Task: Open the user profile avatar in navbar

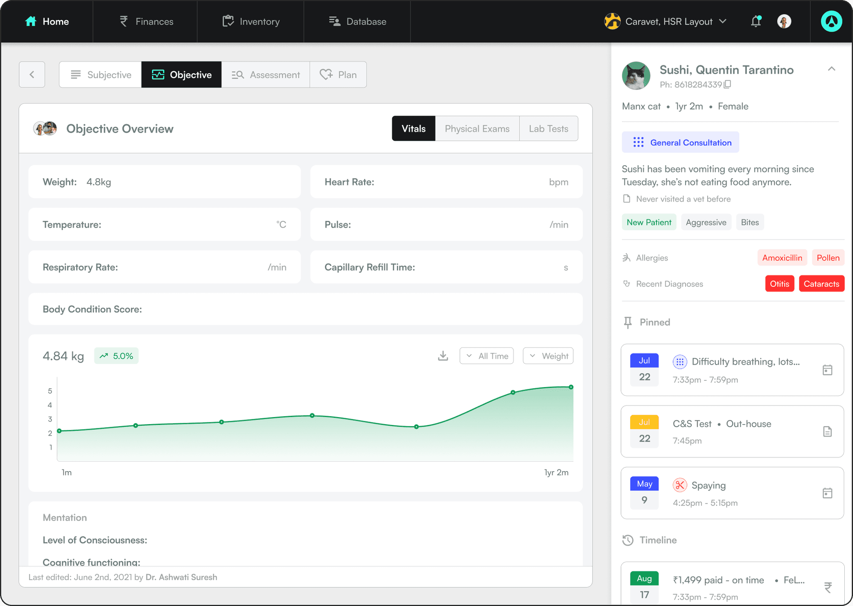Action: click(784, 21)
